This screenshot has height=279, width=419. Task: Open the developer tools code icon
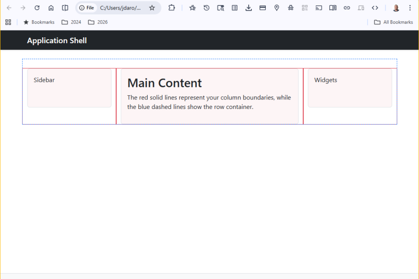pos(375,8)
